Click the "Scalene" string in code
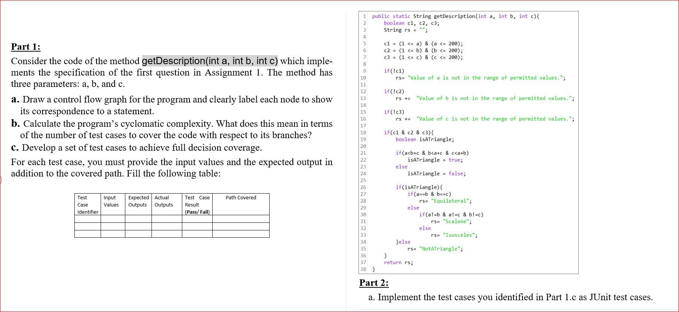Viewport: 679px width, 312px height. (455, 221)
